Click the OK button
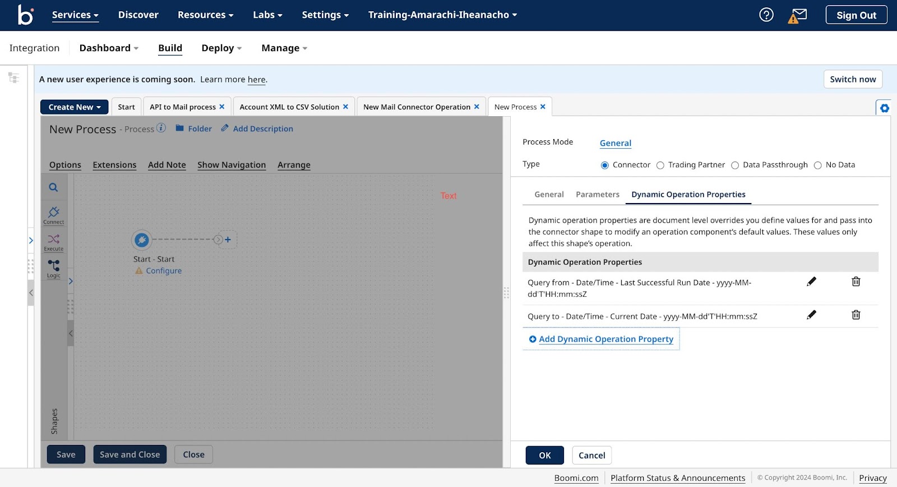The width and height of the screenshot is (897, 487). (545, 456)
